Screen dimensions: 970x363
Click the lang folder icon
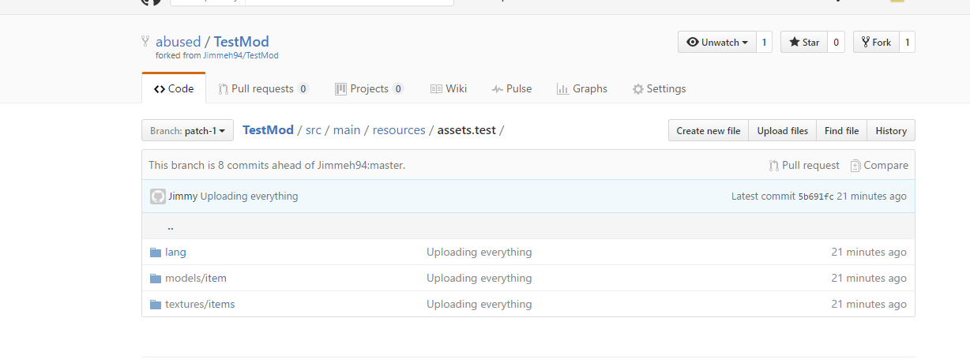coord(156,253)
